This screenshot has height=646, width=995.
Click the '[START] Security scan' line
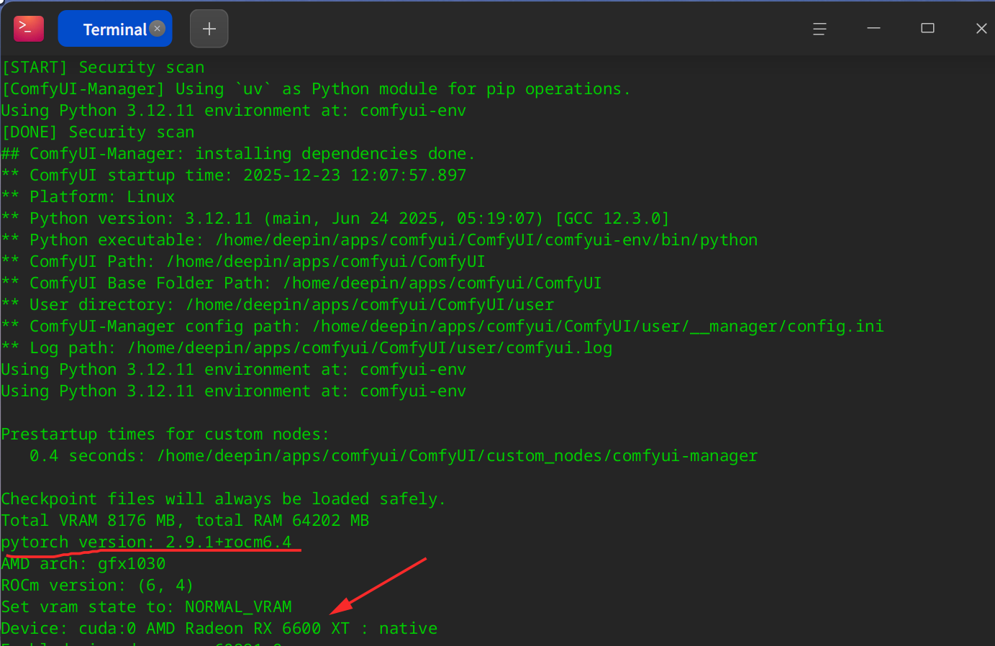103,68
